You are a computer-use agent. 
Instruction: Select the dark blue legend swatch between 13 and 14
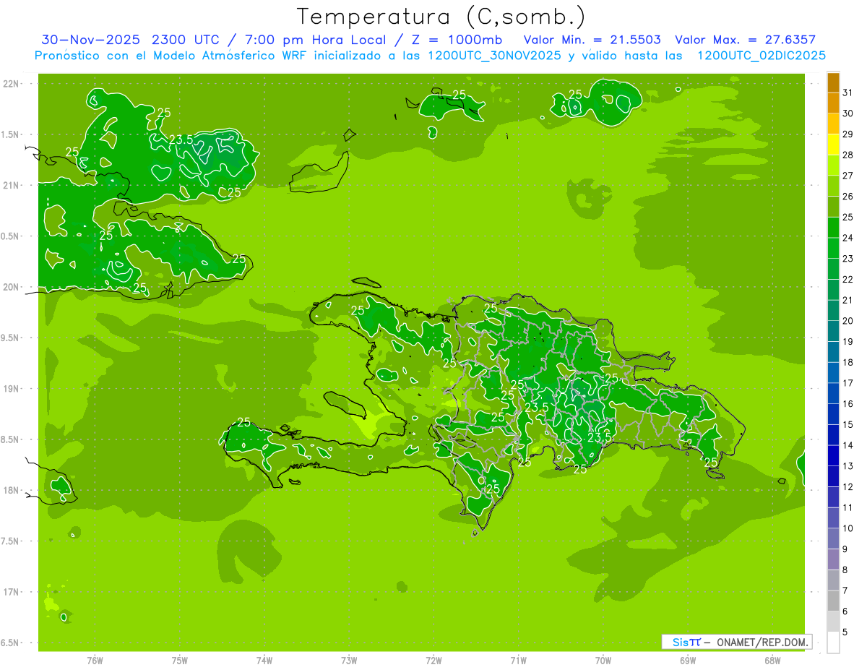833,455
